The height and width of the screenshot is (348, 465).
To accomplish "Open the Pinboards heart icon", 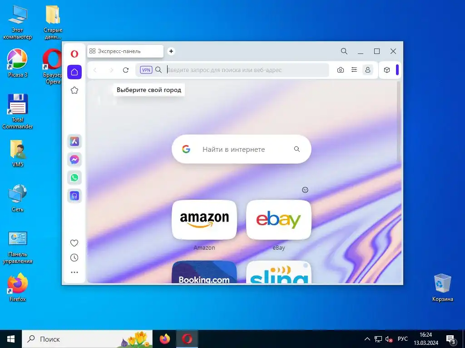I will 74,243.
